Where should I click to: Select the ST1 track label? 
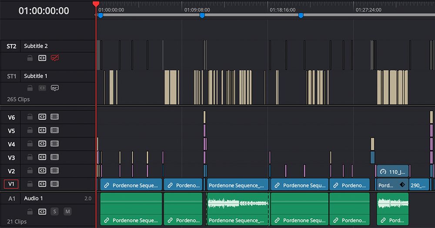11,76
